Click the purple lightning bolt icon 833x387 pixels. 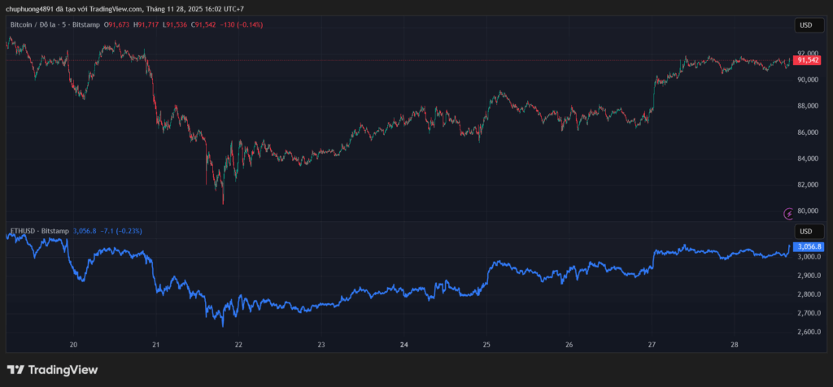(788, 214)
